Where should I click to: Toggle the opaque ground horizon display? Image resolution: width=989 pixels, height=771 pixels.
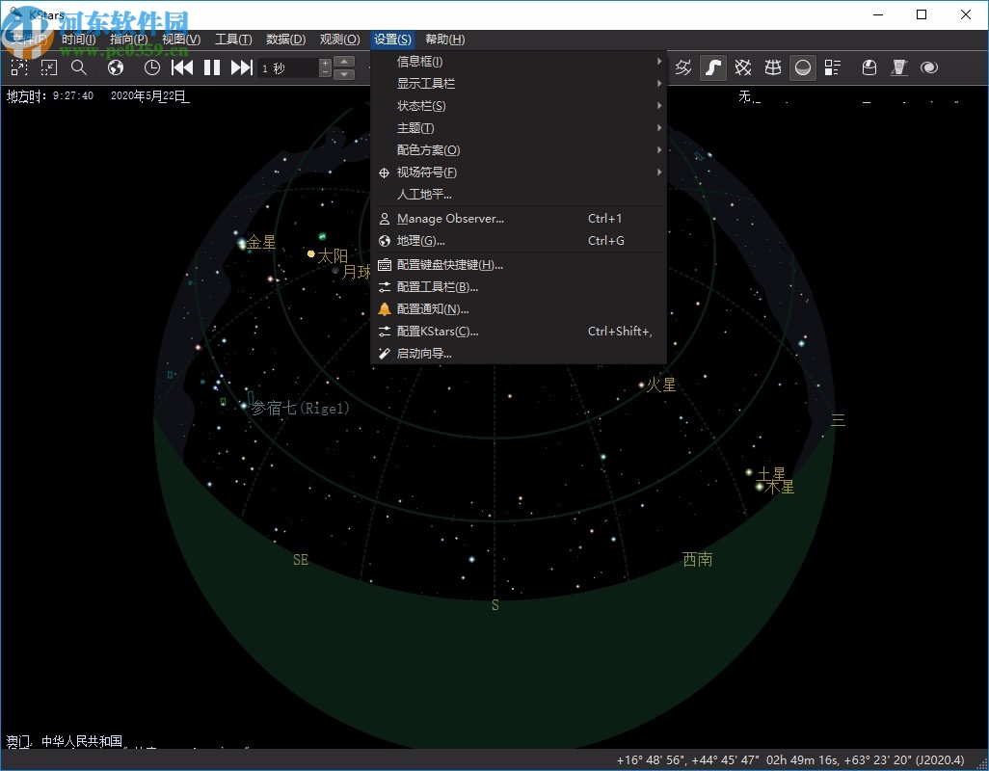[802, 67]
